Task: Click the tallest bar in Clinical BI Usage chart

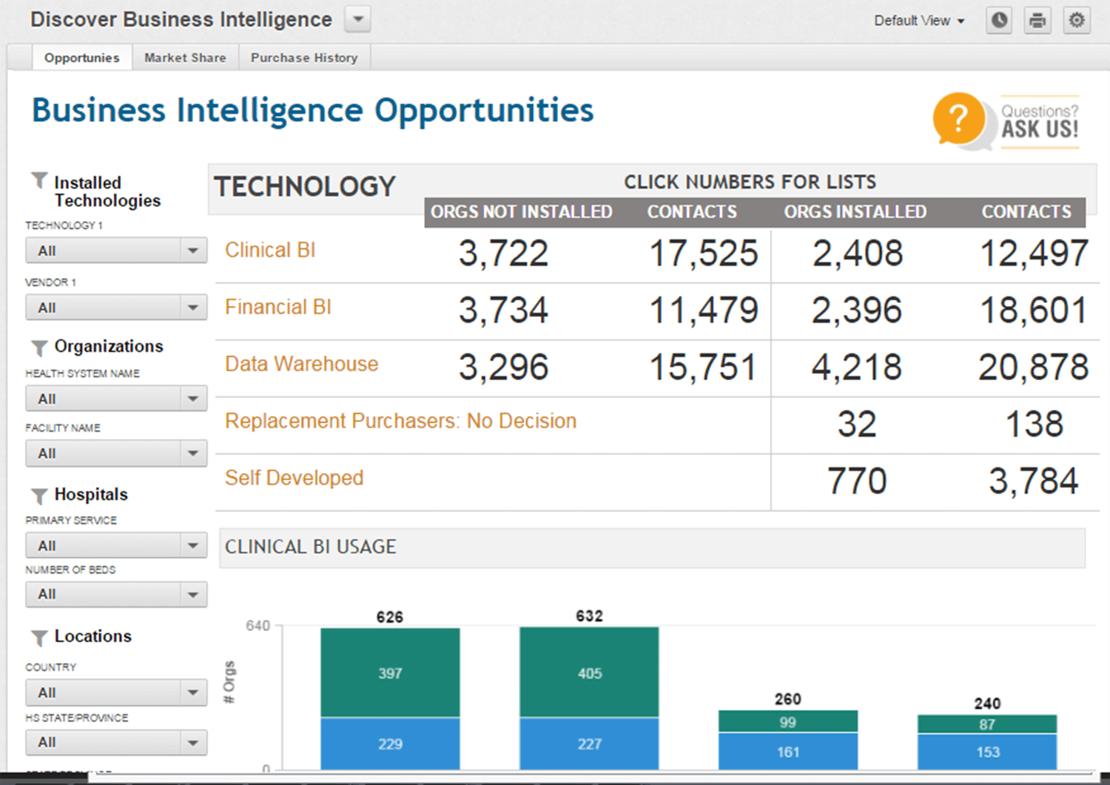Action: pyautogui.click(x=588, y=695)
